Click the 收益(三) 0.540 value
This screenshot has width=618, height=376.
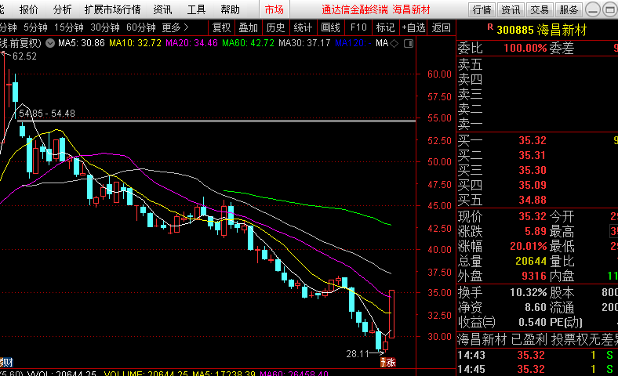533,323
